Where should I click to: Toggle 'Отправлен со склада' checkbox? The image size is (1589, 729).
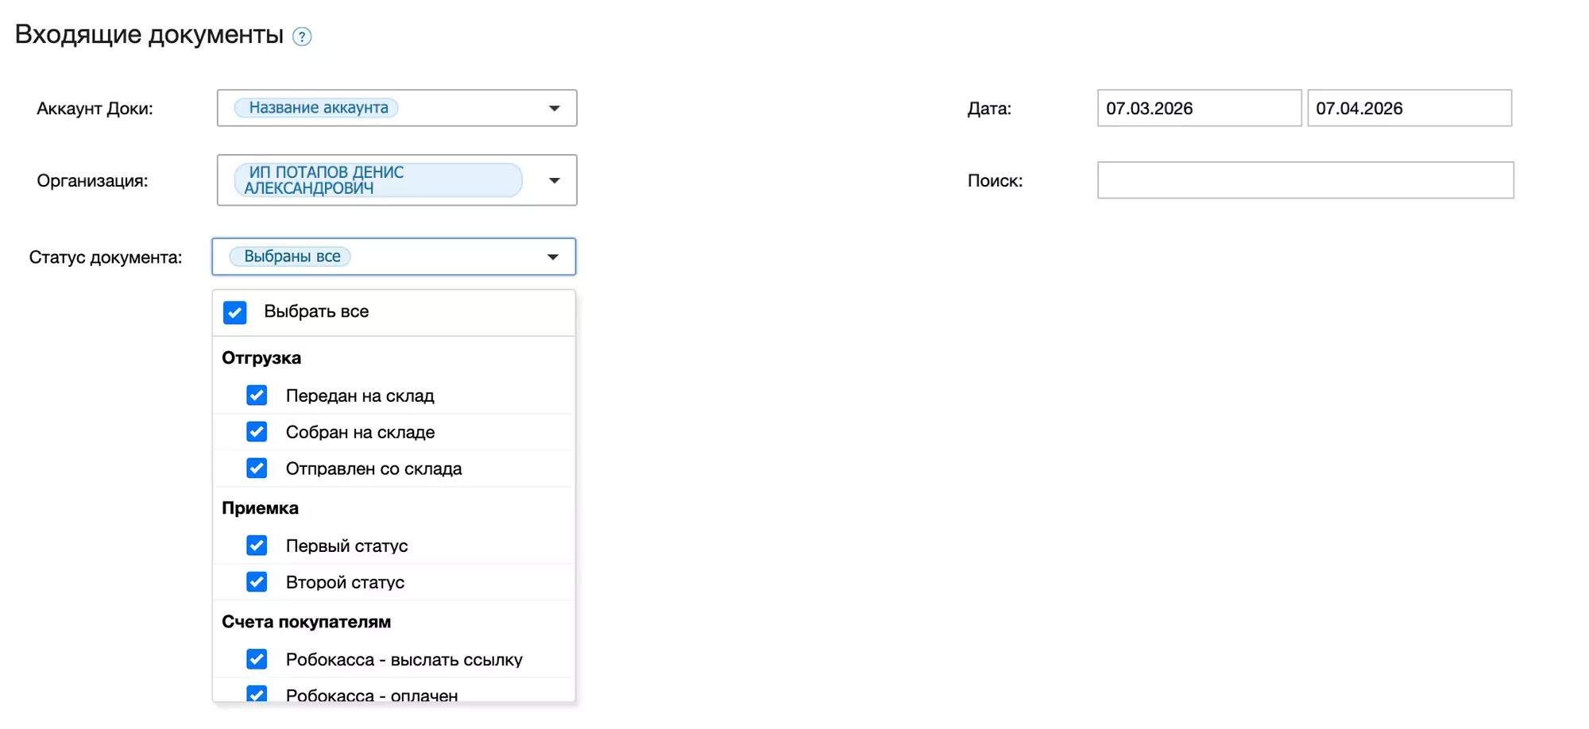coord(257,469)
